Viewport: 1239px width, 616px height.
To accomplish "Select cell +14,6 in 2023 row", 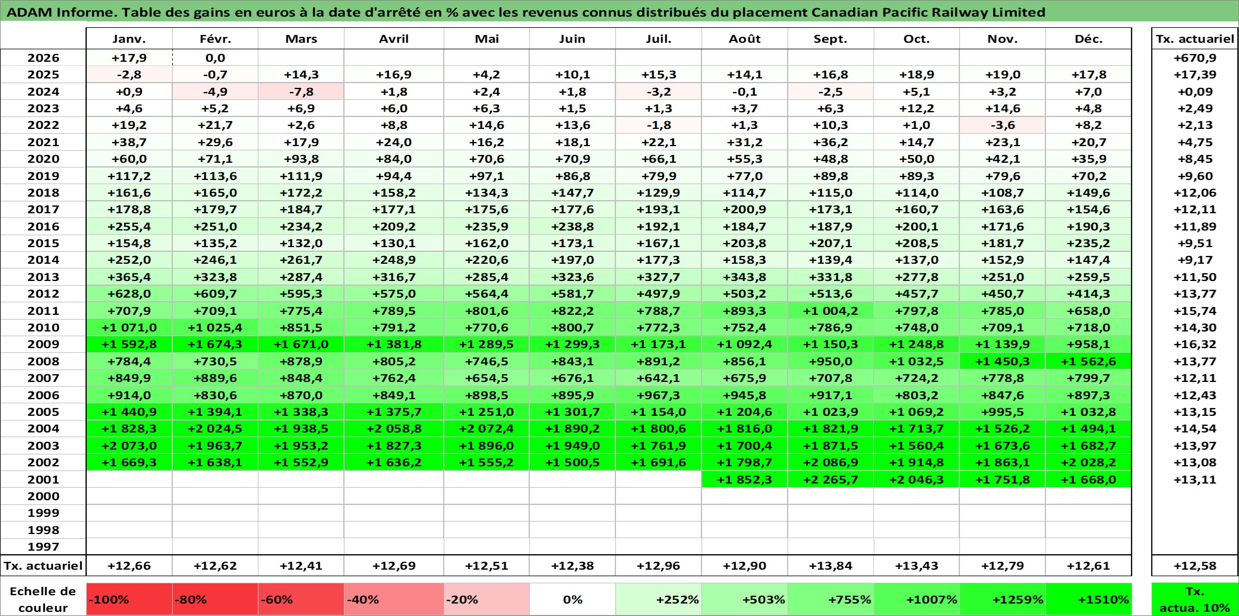I will 1003,108.
